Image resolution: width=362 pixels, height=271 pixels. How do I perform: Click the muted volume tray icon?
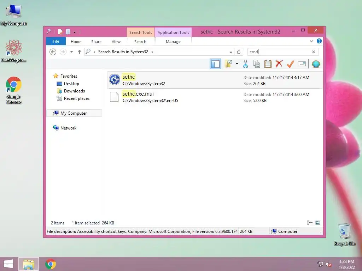pyautogui.click(x=329, y=264)
